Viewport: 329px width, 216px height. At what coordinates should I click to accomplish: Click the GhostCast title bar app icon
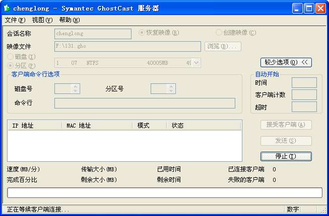point(7,8)
